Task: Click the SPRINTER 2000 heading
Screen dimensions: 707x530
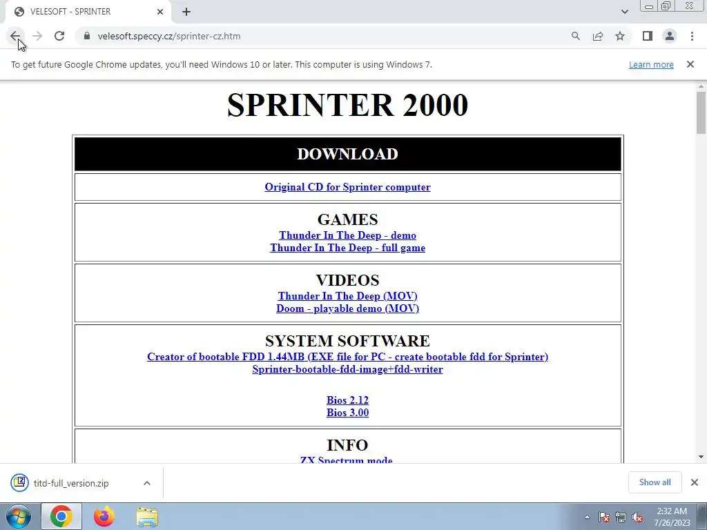Action: coord(348,105)
